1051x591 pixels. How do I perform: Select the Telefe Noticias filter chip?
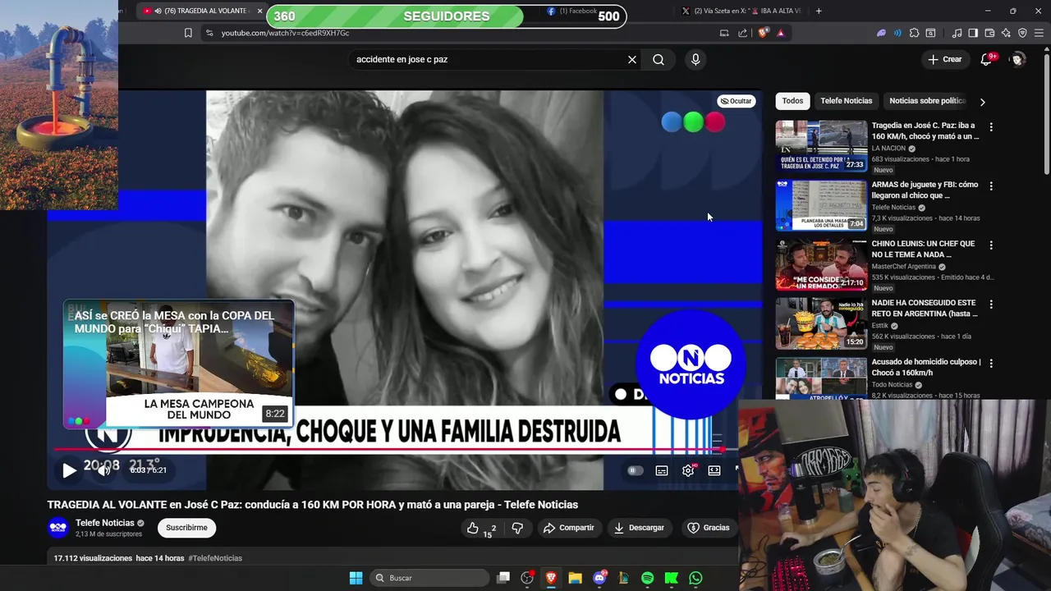(x=846, y=101)
